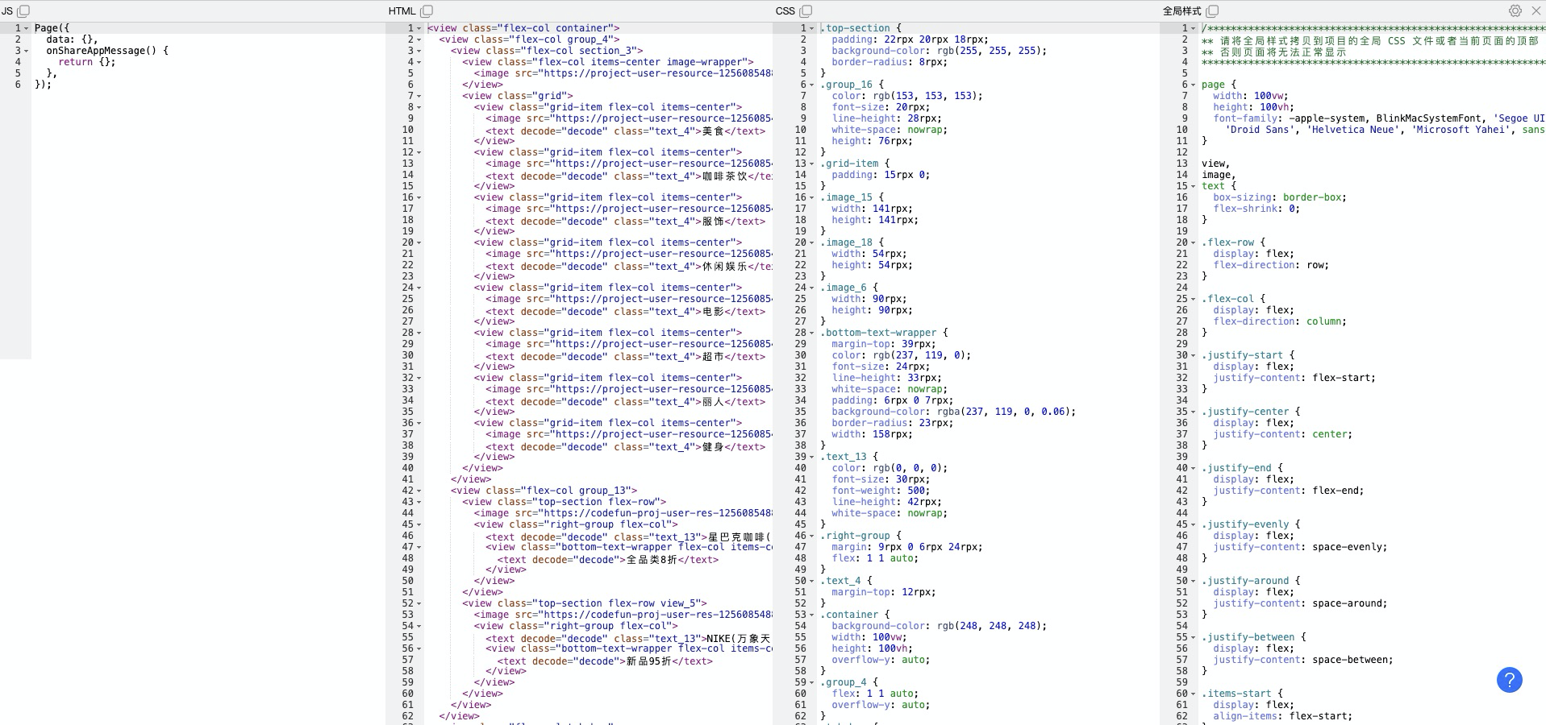Collapse the .bottom-text-wrapper rule in CSS
The height and width of the screenshot is (725, 1546).
(812, 333)
